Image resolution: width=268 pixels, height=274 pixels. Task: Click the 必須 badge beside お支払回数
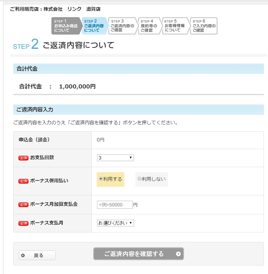click(x=23, y=158)
